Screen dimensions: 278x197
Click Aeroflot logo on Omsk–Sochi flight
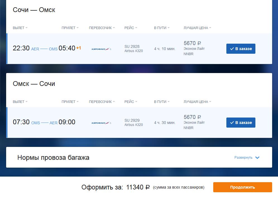[101, 123]
